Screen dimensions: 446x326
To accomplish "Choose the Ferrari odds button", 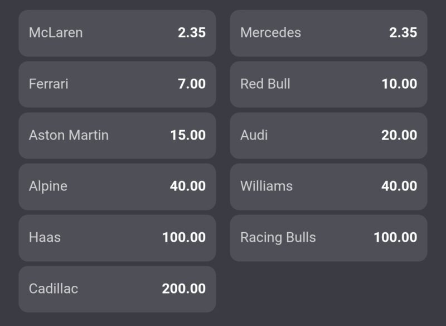I will [x=117, y=84].
